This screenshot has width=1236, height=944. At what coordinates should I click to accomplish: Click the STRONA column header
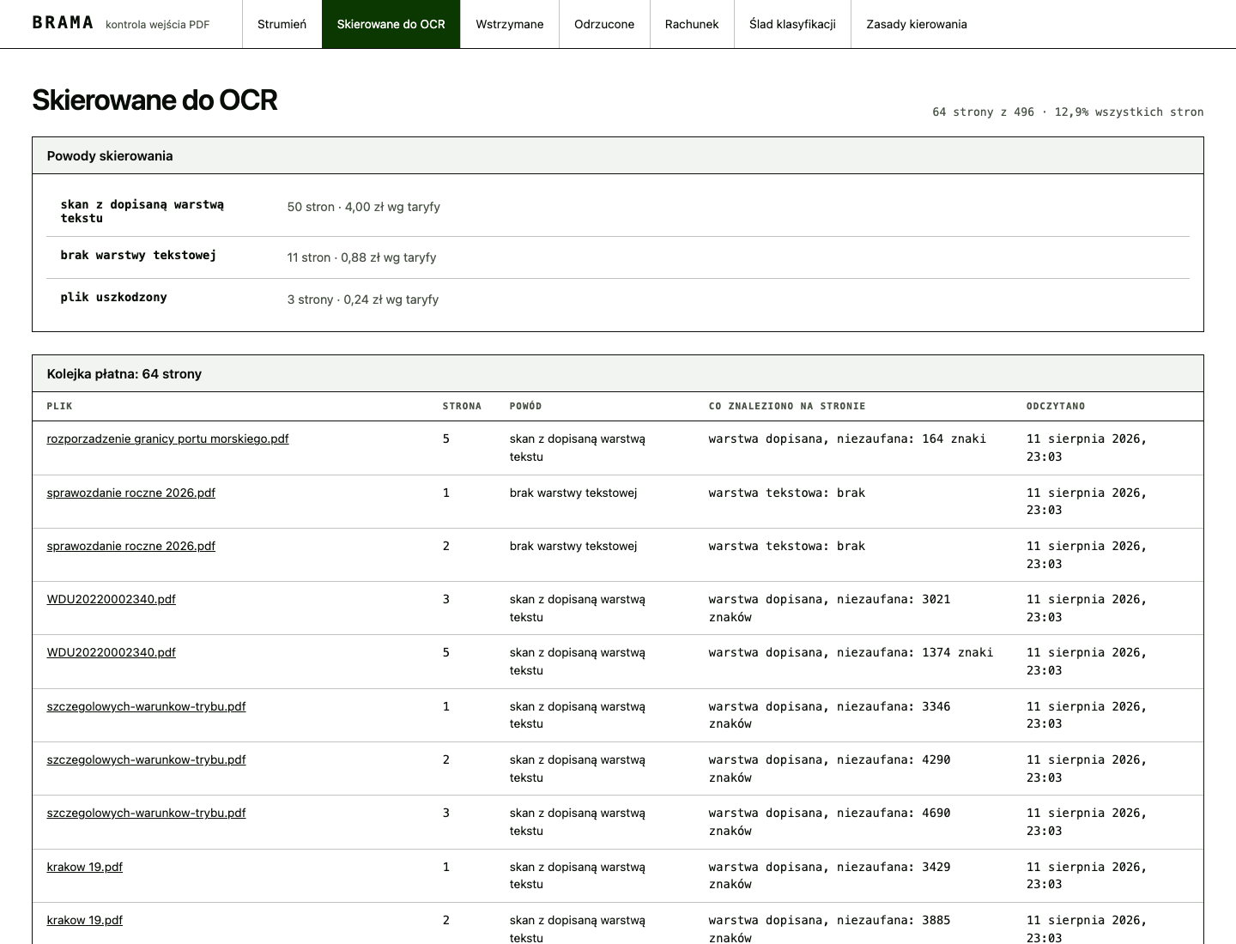pyautogui.click(x=462, y=406)
